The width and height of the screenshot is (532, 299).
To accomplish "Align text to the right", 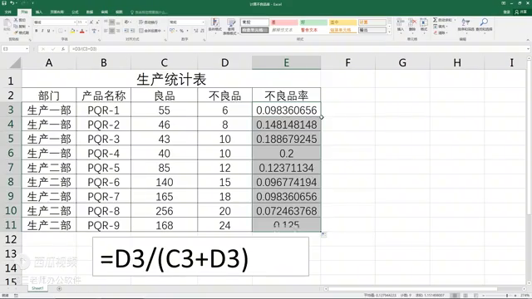I will pyautogui.click(x=118, y=31).
